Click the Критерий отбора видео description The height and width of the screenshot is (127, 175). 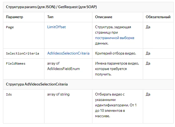pyautogui.click(x=116, y=53)
